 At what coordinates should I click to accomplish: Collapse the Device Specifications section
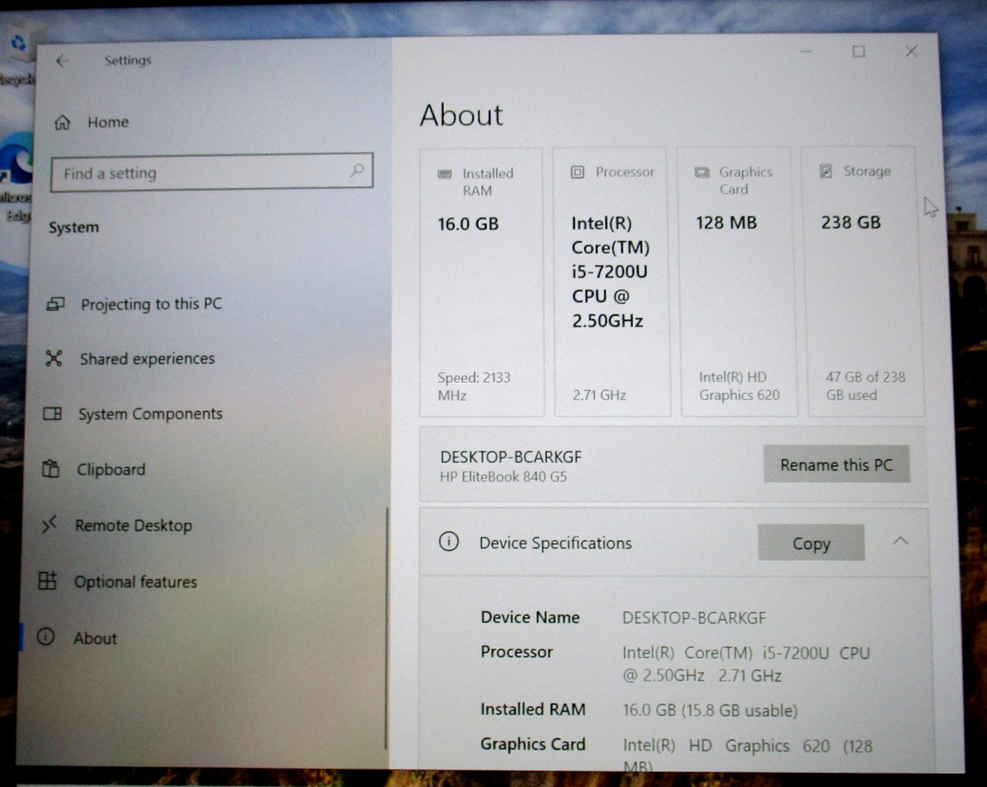900,541
